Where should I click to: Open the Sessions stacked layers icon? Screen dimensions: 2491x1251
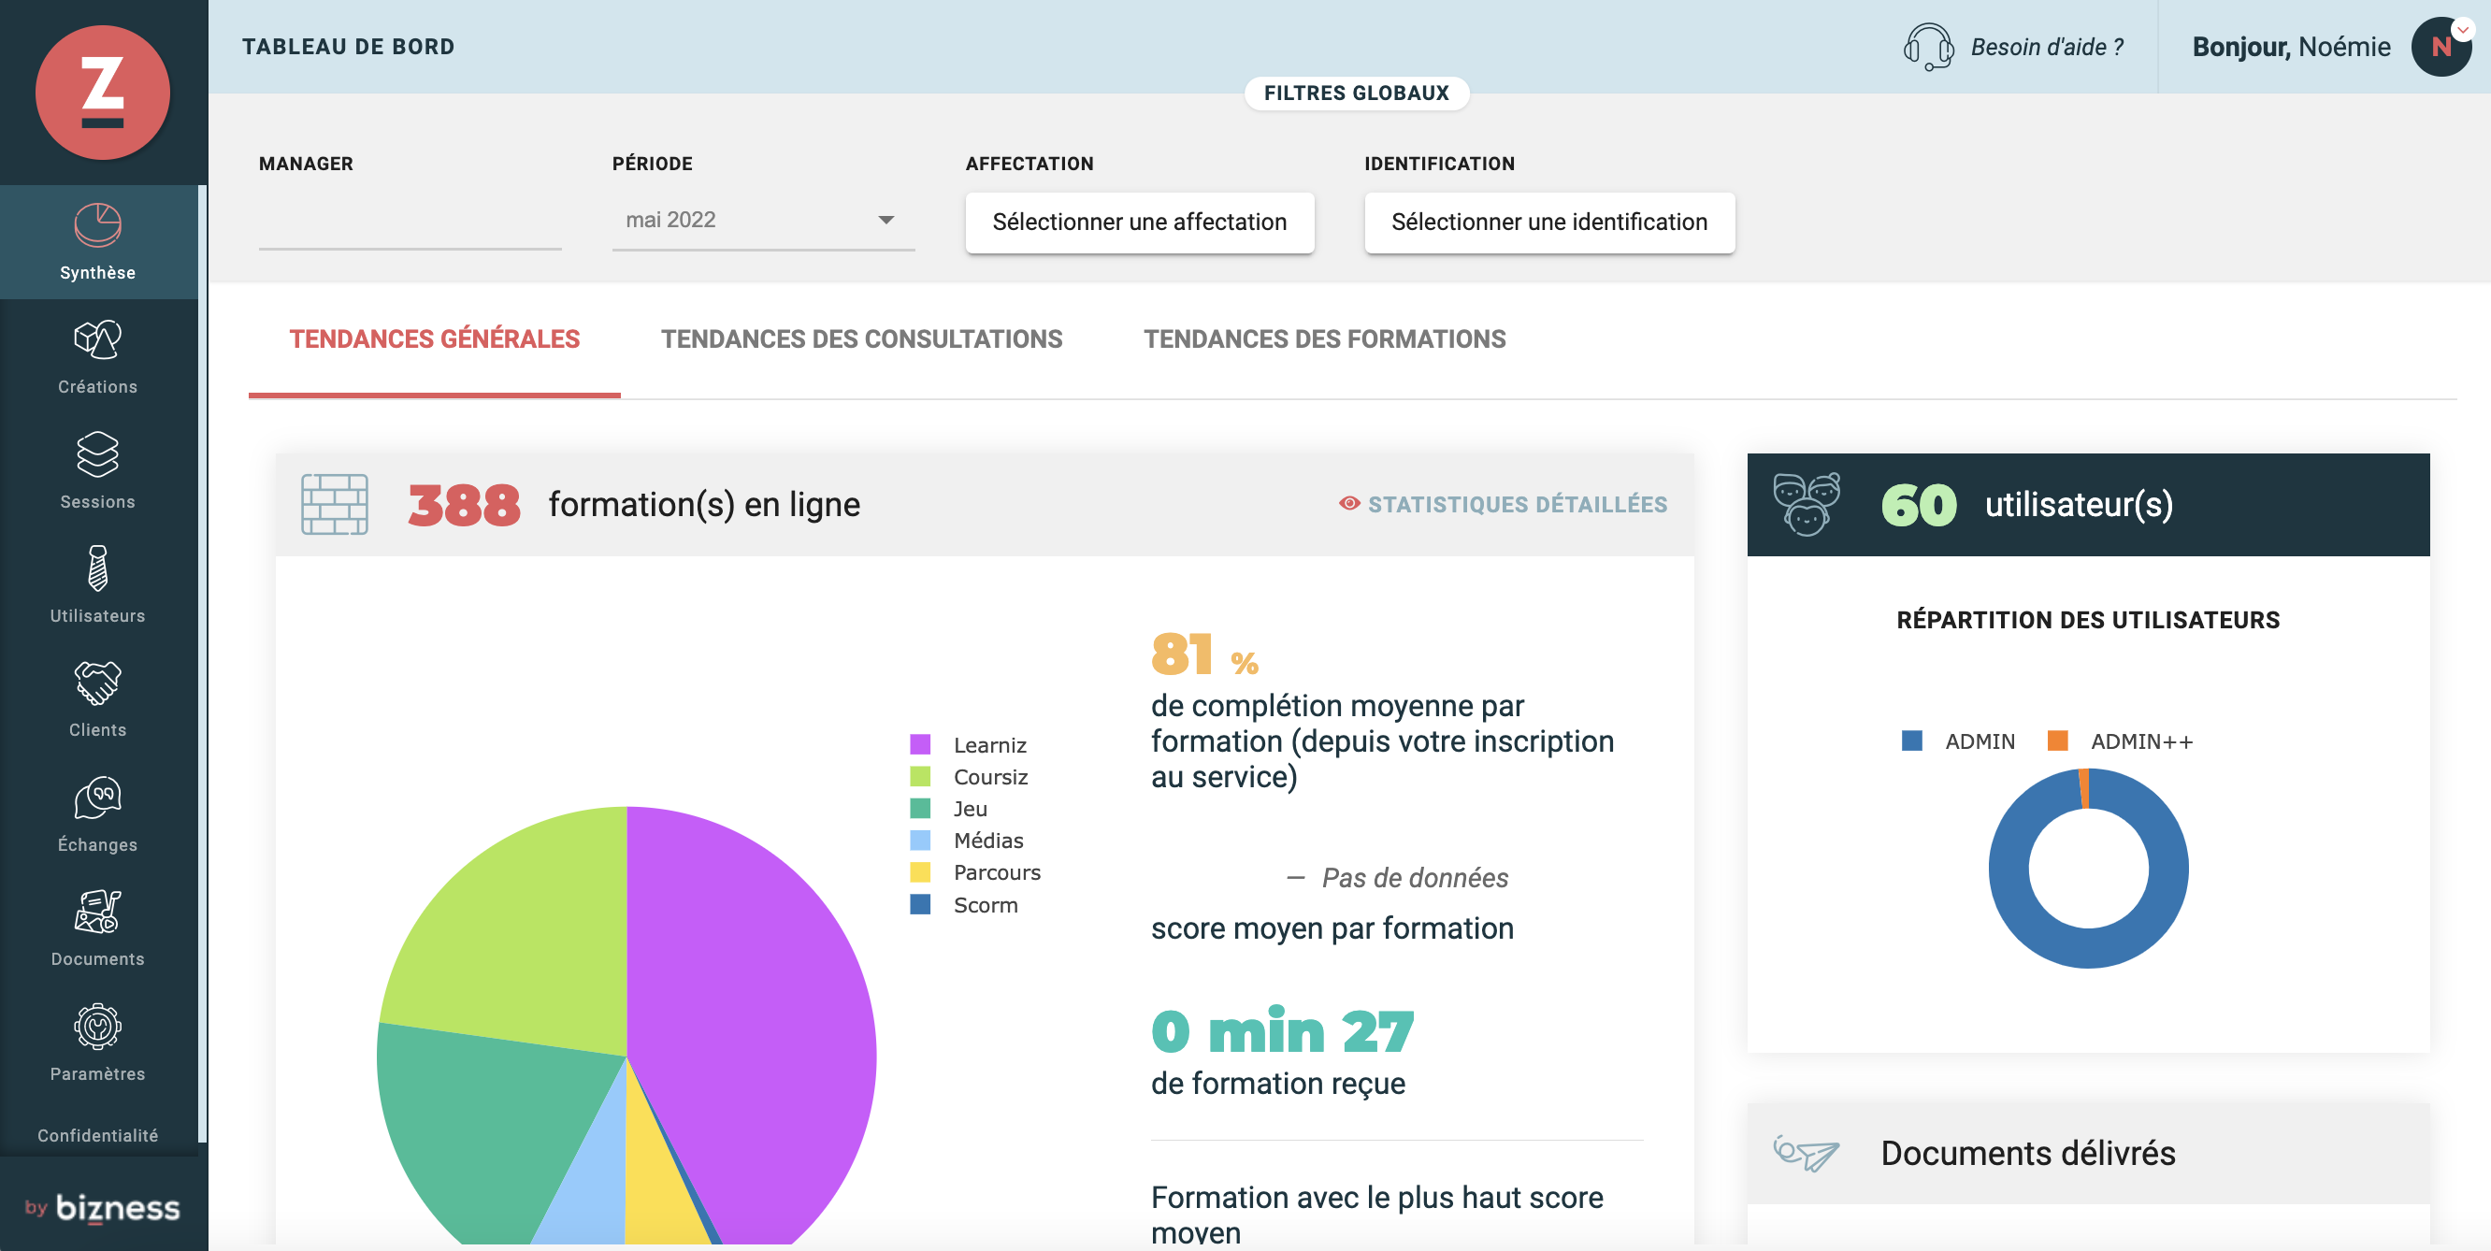pos(97,454)
